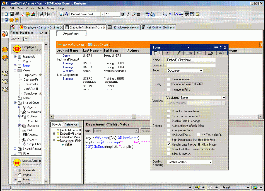Screen dimensions: 265x191
Task: Check Default database form option
Action: pyautogui.click(x=169, y=111)
